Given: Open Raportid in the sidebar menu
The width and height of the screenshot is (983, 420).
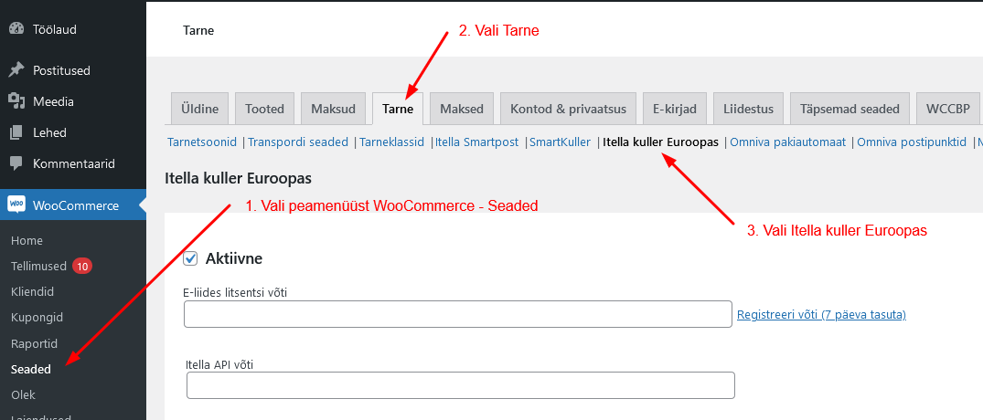Looking at the screenshot, I should point(34,344).
